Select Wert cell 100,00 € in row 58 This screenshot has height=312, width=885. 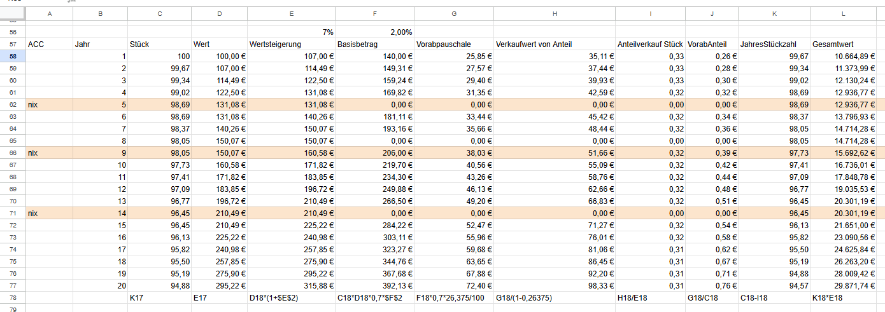pyautogui.click(x=219, y=57)
